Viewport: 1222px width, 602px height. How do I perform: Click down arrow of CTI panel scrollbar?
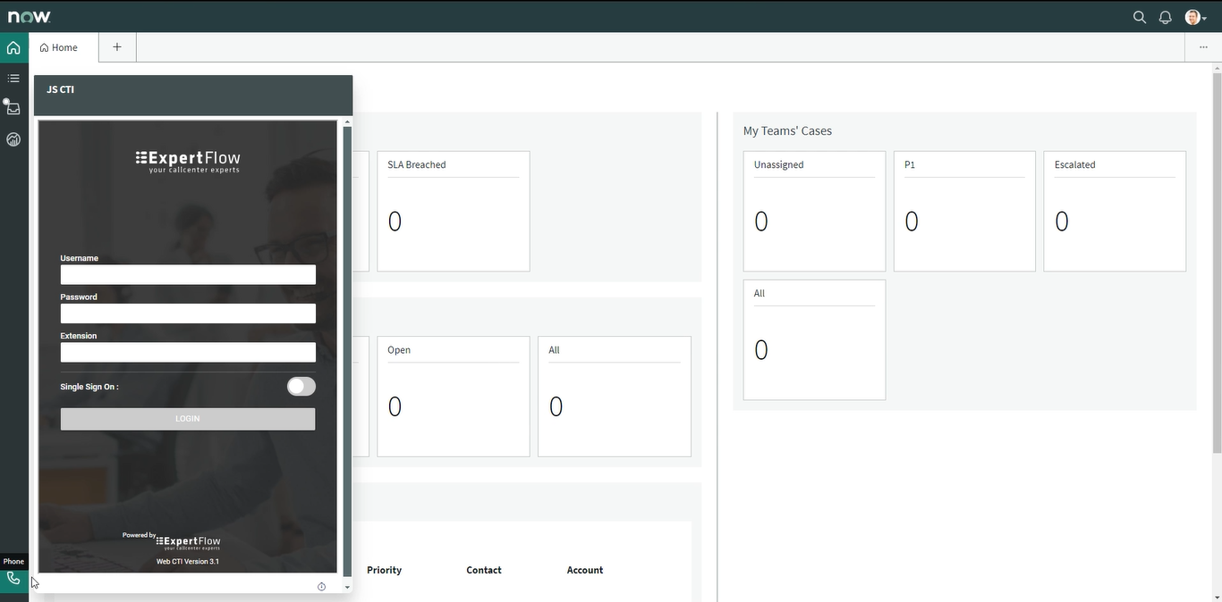[x=347, y=588]
